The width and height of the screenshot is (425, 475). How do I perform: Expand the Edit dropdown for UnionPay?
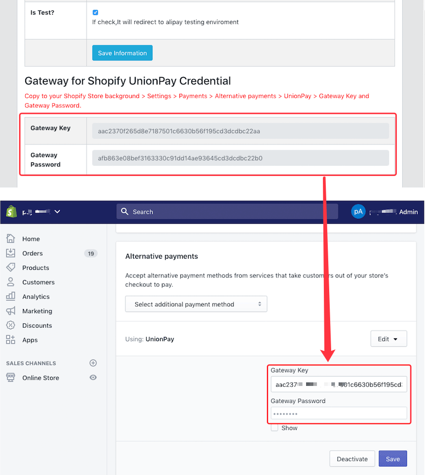pyautogui.click(x=389, y=339)
